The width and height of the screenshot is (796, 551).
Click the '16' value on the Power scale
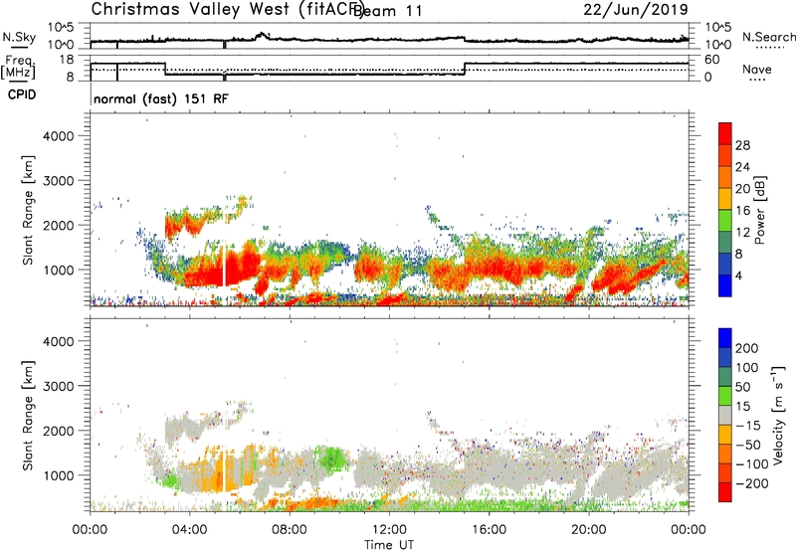point(742,211)
